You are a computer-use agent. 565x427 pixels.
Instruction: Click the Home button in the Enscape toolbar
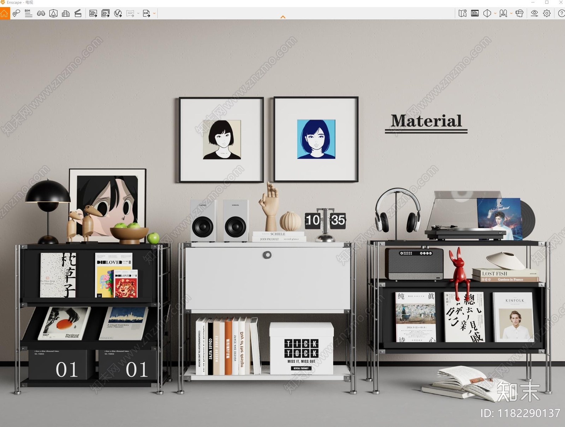click(5, 13)
